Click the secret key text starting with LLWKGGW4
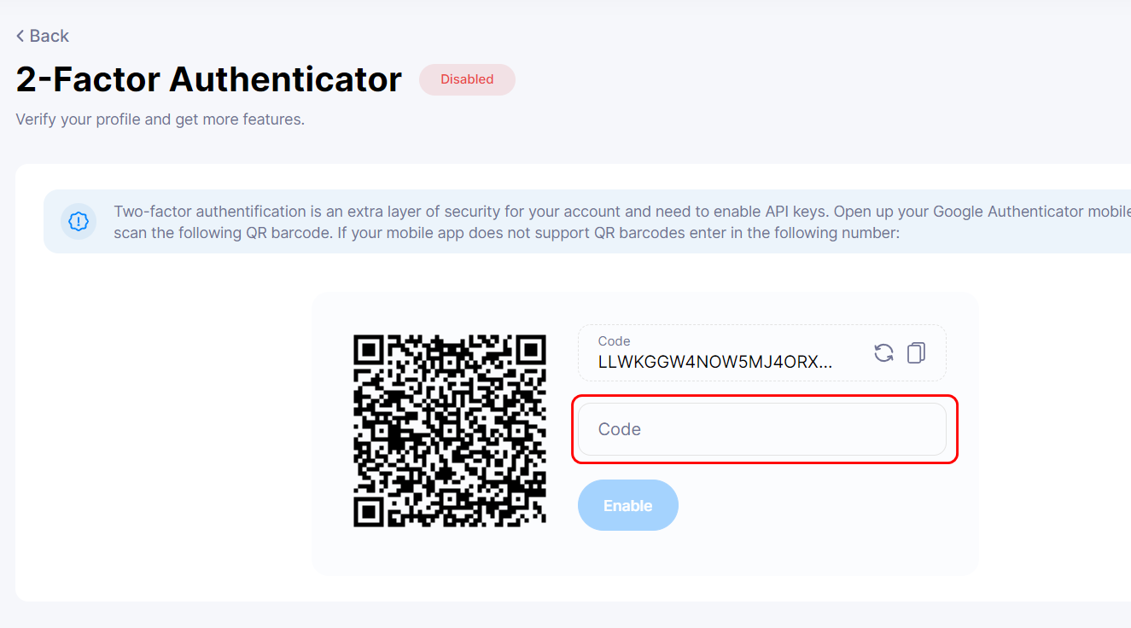This screenshot has height=628, width=1131. (715, 362)
